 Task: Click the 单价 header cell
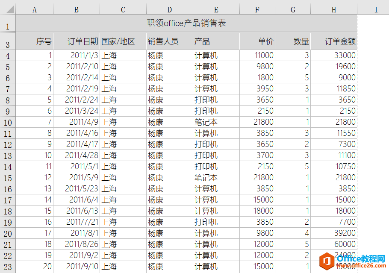(257, 41)
